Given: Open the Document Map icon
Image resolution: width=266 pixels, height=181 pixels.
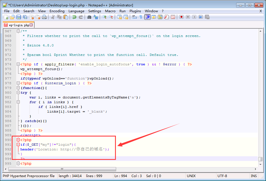Looking at the screenshot, I should coord(160,17).
